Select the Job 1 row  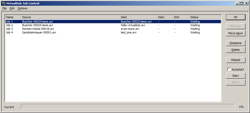[x=113, y=22]
